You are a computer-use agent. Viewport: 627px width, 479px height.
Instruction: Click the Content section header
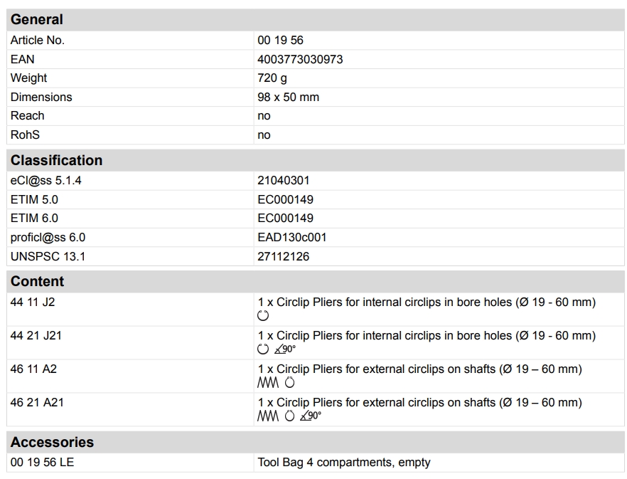[x=37, y=281]
